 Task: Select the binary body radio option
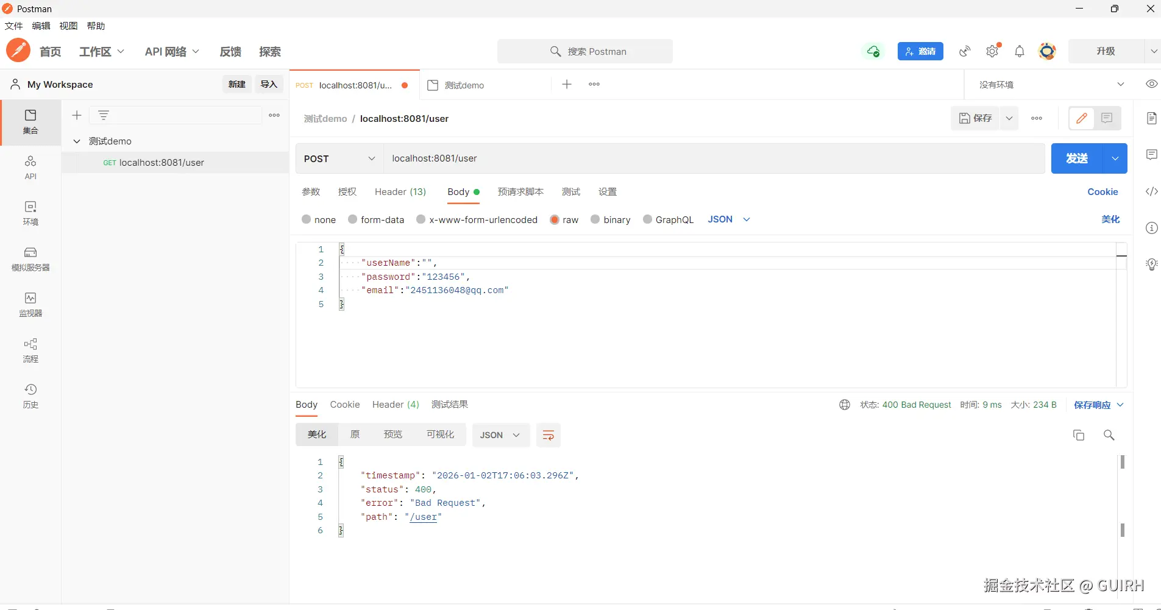point(595,219)
